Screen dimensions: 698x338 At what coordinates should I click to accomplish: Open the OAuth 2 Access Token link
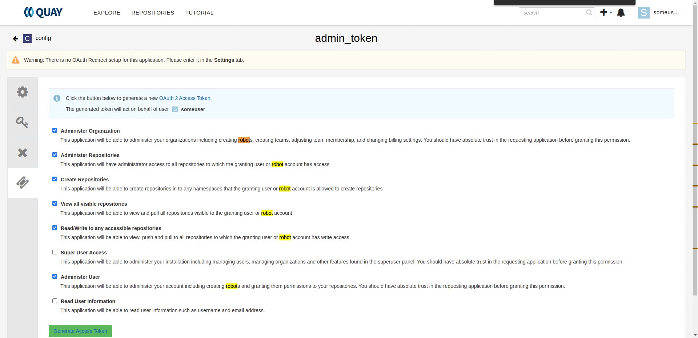click(185, 98)
